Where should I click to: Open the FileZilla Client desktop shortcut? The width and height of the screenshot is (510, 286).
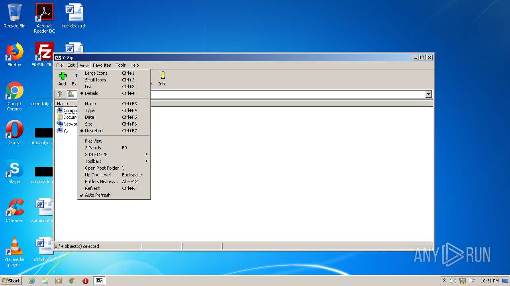tap(44, 55)
